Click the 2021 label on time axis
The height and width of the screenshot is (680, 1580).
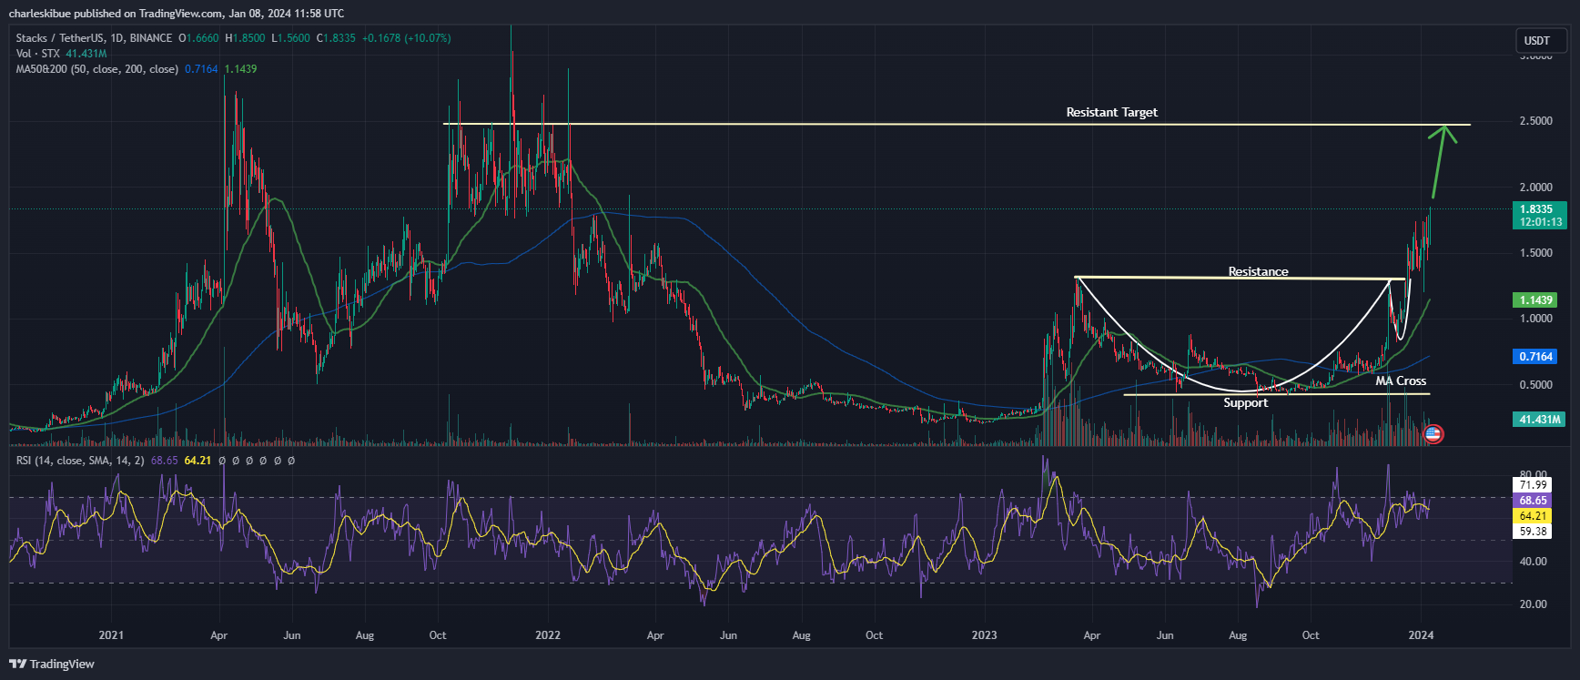(x=111, y=635)
